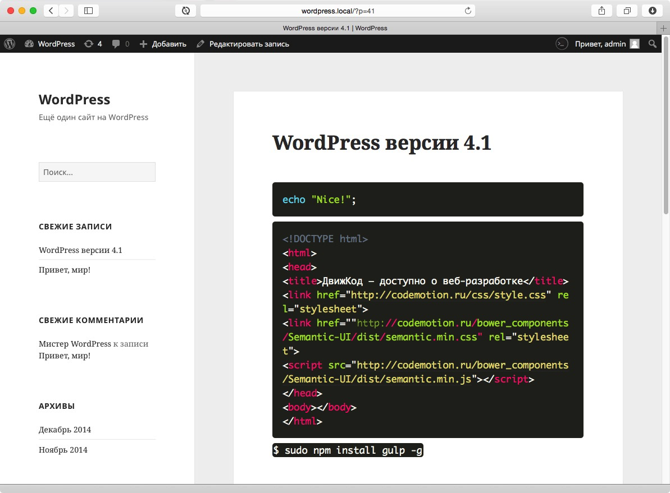Image resolution: width=670 pixels, height=493 pixels.
Task: Click the pencil icon beside Редактировать запись
Action: (x=200, y=44)
